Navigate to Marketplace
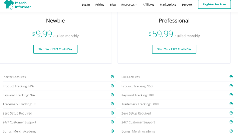Screen dimensions: 238x135 click(168, 5)
